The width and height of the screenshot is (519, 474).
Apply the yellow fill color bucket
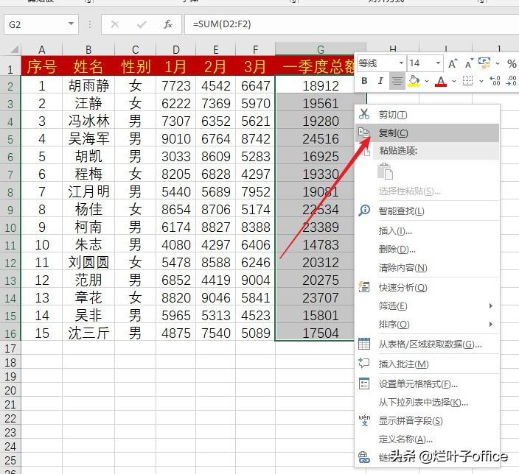tap(414, 81)
